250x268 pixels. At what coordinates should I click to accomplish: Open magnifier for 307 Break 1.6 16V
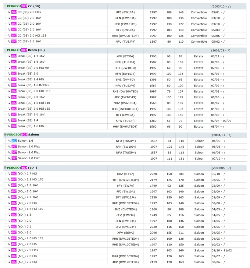click(9, 62)
